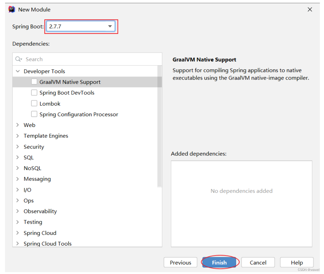The image size is (324, 274).
Task: Expand the Testing category
Action: pyautogui.click(x=18, y=222)
